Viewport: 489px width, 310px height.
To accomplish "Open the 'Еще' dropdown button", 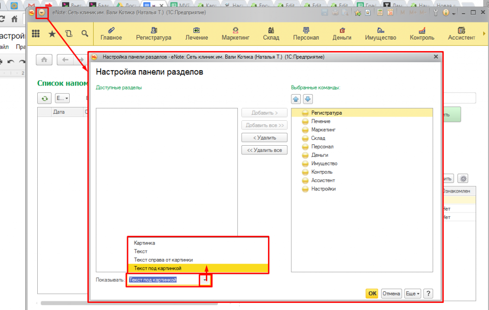I will tap(412, 293).
